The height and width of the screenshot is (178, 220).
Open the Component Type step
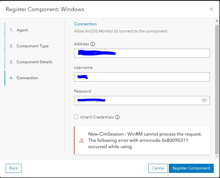(32, 46)
